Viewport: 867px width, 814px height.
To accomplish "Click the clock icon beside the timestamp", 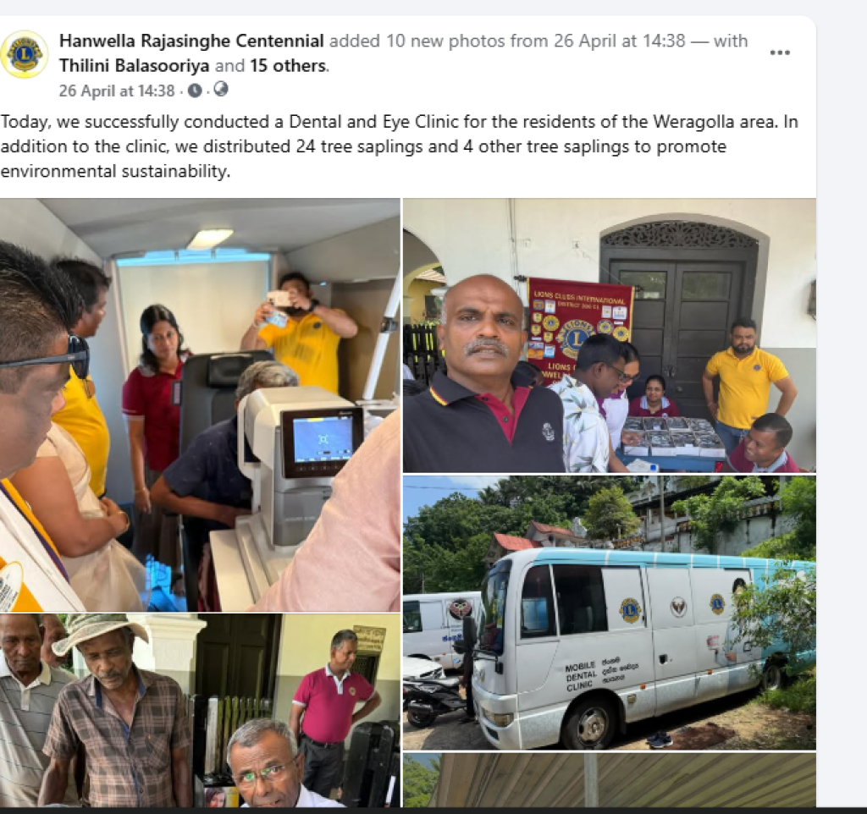I will [x=195, y=90].
